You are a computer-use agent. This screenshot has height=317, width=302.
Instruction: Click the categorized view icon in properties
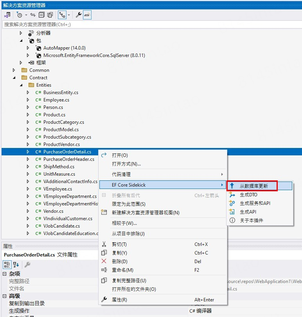point(7,264)
